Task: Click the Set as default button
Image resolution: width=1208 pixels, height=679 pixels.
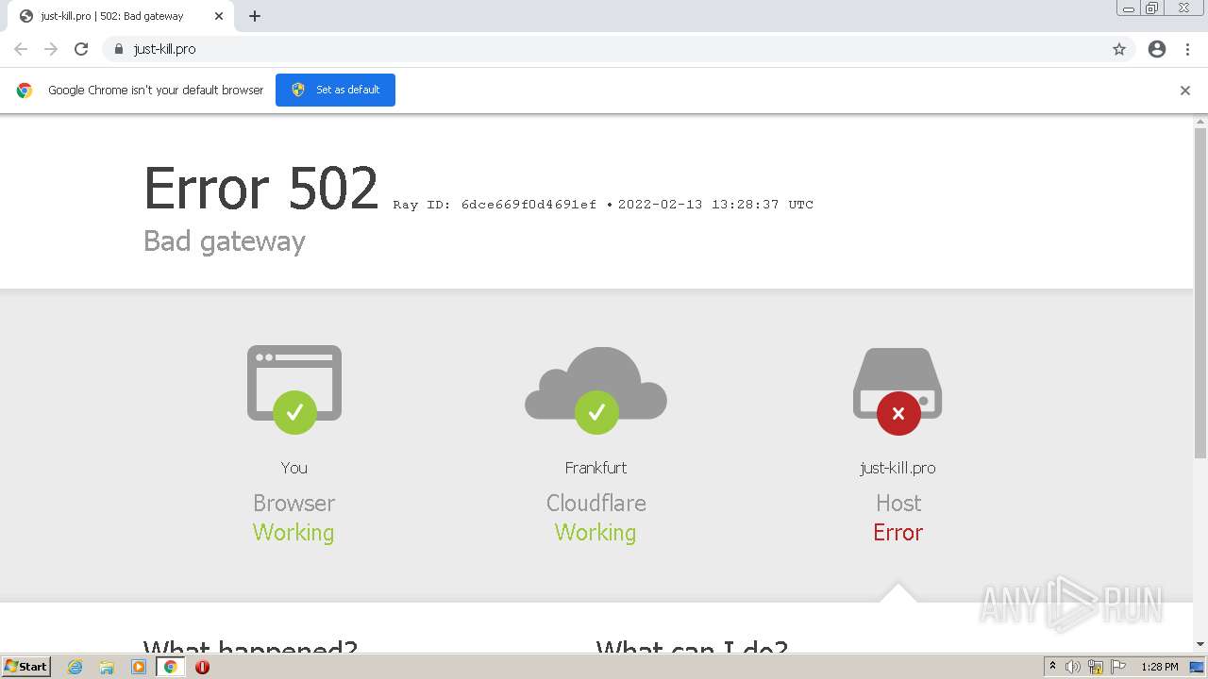Action: click(x=335, y=90)
